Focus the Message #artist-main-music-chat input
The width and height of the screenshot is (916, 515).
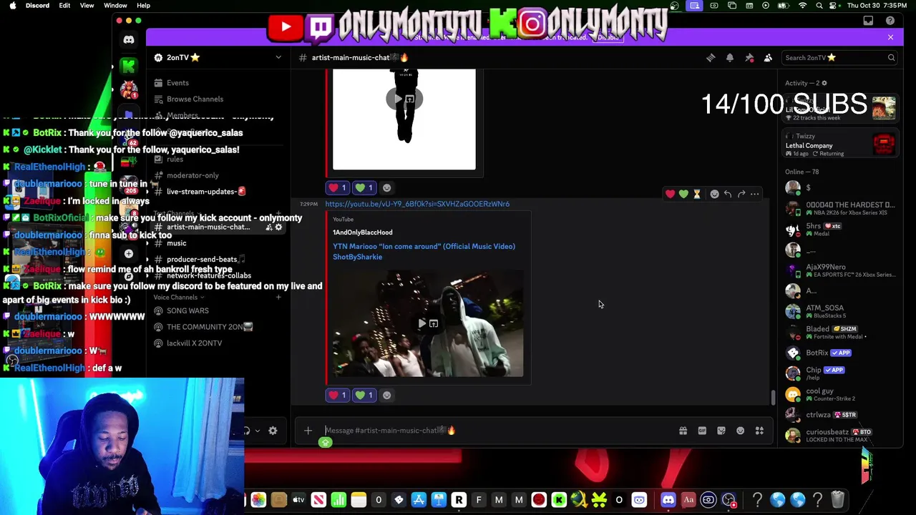(497, 431)
